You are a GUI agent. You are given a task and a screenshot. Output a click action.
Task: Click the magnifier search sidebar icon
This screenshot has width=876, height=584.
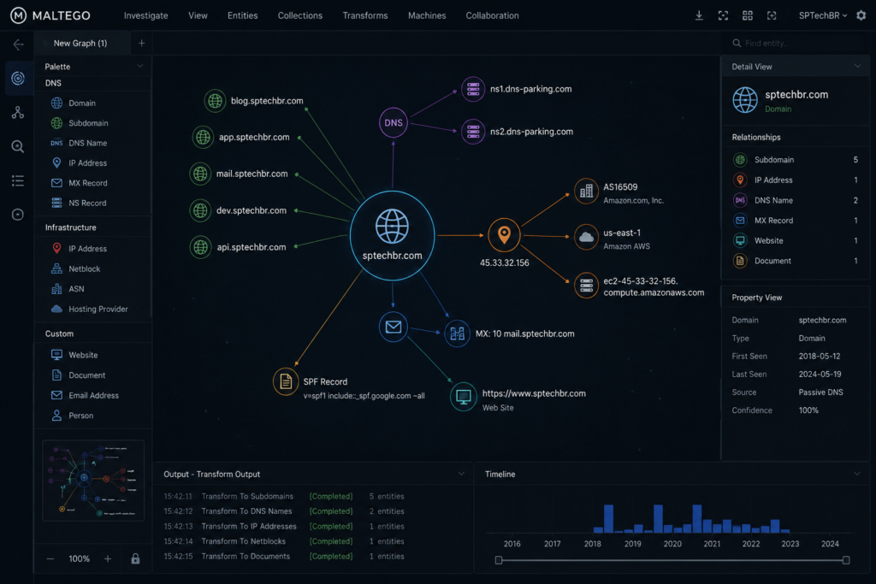(x=18, y=147)
